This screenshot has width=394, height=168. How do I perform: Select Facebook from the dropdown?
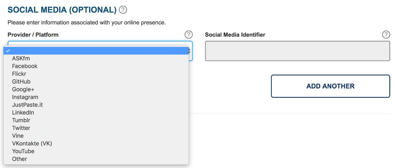(96, 66)
